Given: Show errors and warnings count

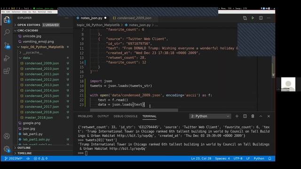Looking at the screenshot, I should (x=41, y=159).
